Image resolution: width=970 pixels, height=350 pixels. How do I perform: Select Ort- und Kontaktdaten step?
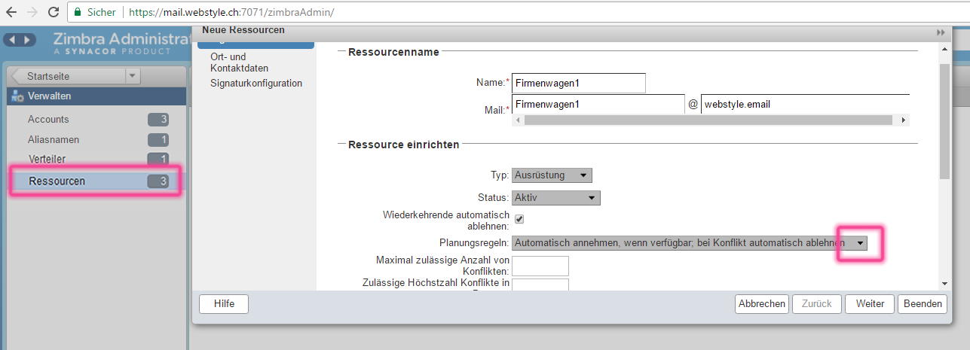238,62
